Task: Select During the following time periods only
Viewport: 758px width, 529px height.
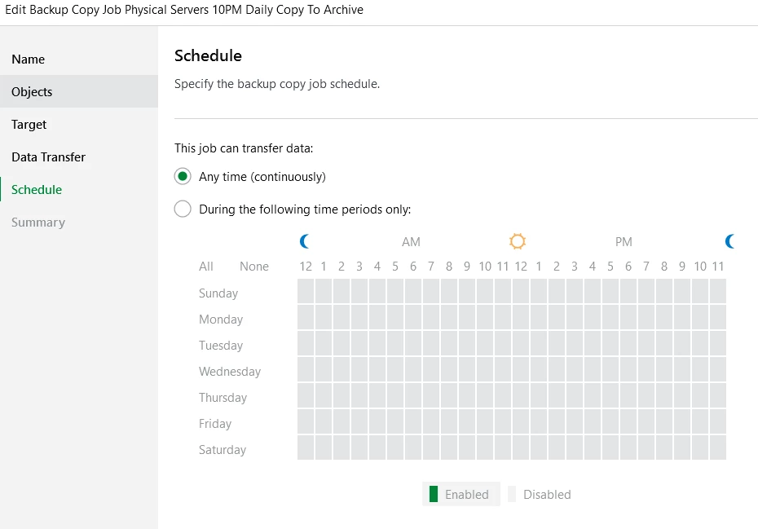Action: point(183,209)
